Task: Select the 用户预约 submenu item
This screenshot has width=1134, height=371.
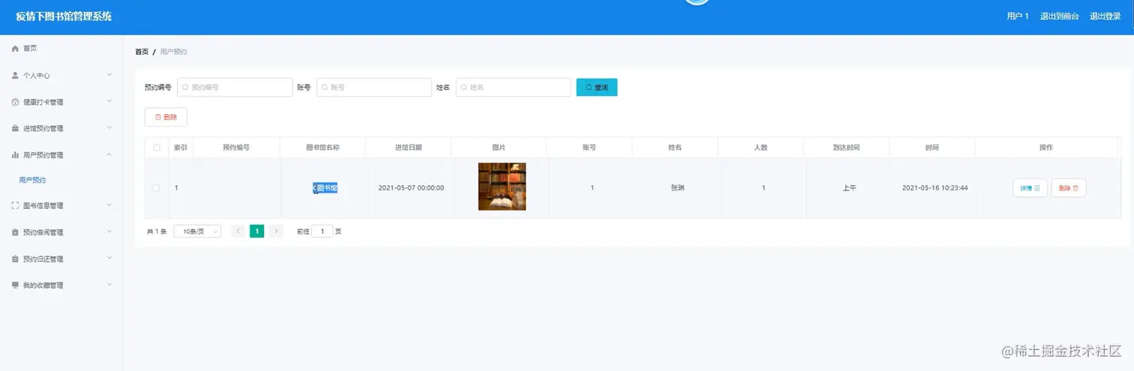Action: (x=32, y=180)
